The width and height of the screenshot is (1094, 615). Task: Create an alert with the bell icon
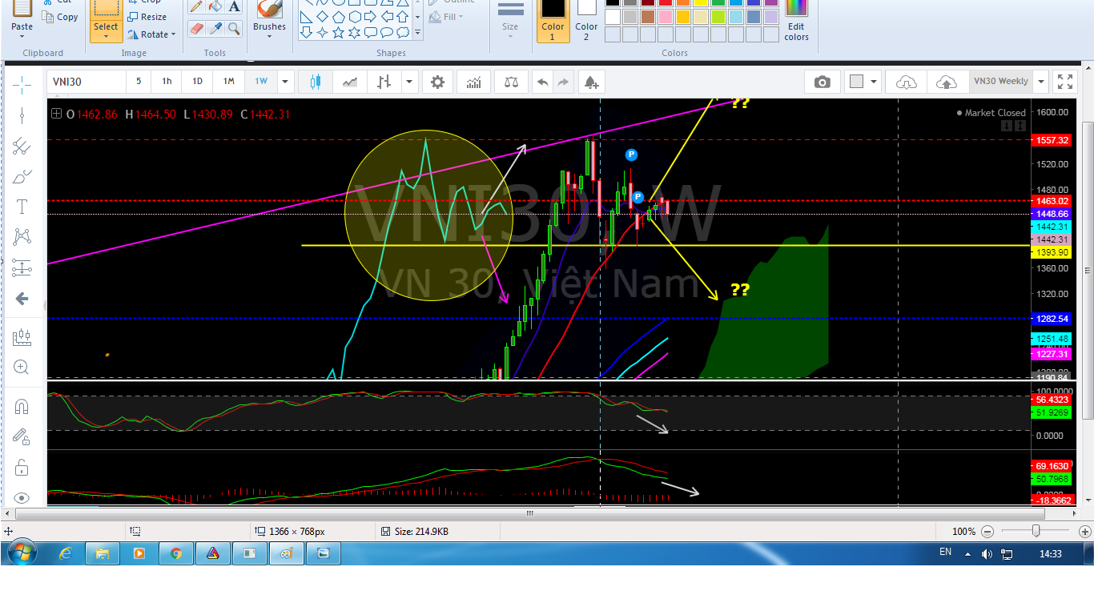point(590,82)
